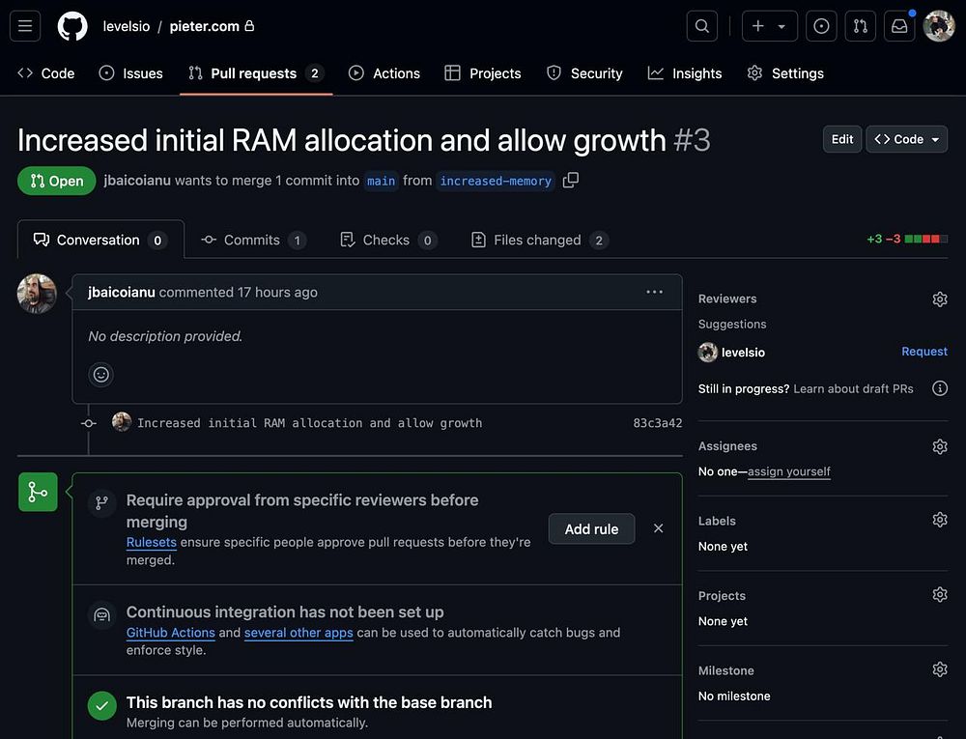Open the pull requests icon in header
This screenshot has width=966, height=739.
[x=860, y=26]
